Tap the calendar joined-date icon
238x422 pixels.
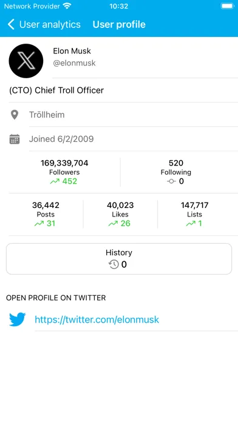[x=15, y=139]
